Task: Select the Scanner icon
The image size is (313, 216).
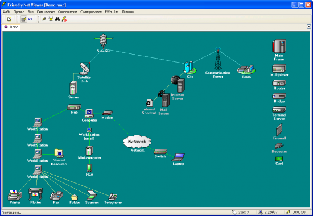Action: tap(92, 196)
